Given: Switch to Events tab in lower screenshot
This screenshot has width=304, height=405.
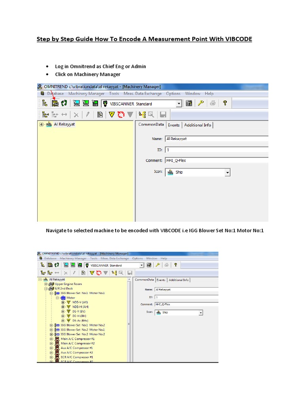Looking at the screenshot, I should pos(161,280).
